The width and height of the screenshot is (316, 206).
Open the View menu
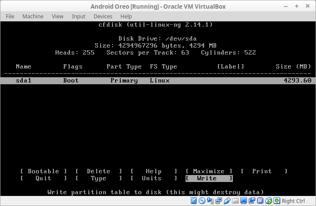click(x=58, y=16)
